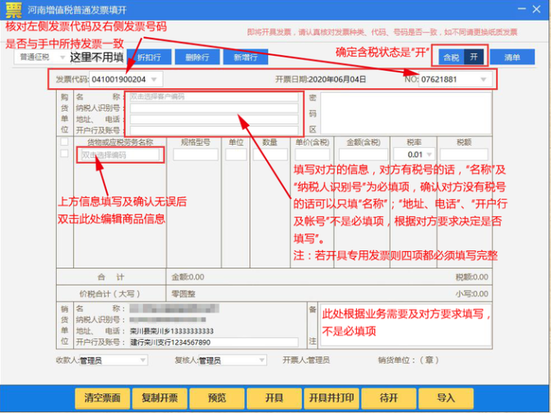
Task: Click the 金额(含税) amount input field
Action: (363, 155)
